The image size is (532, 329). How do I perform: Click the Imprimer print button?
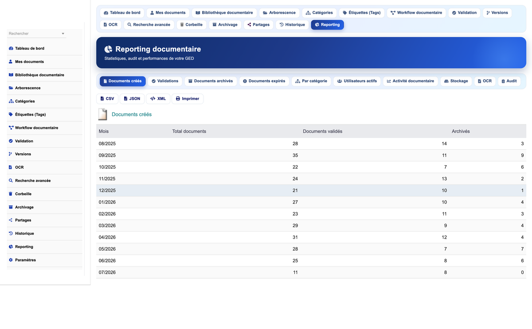pos(188,99)
